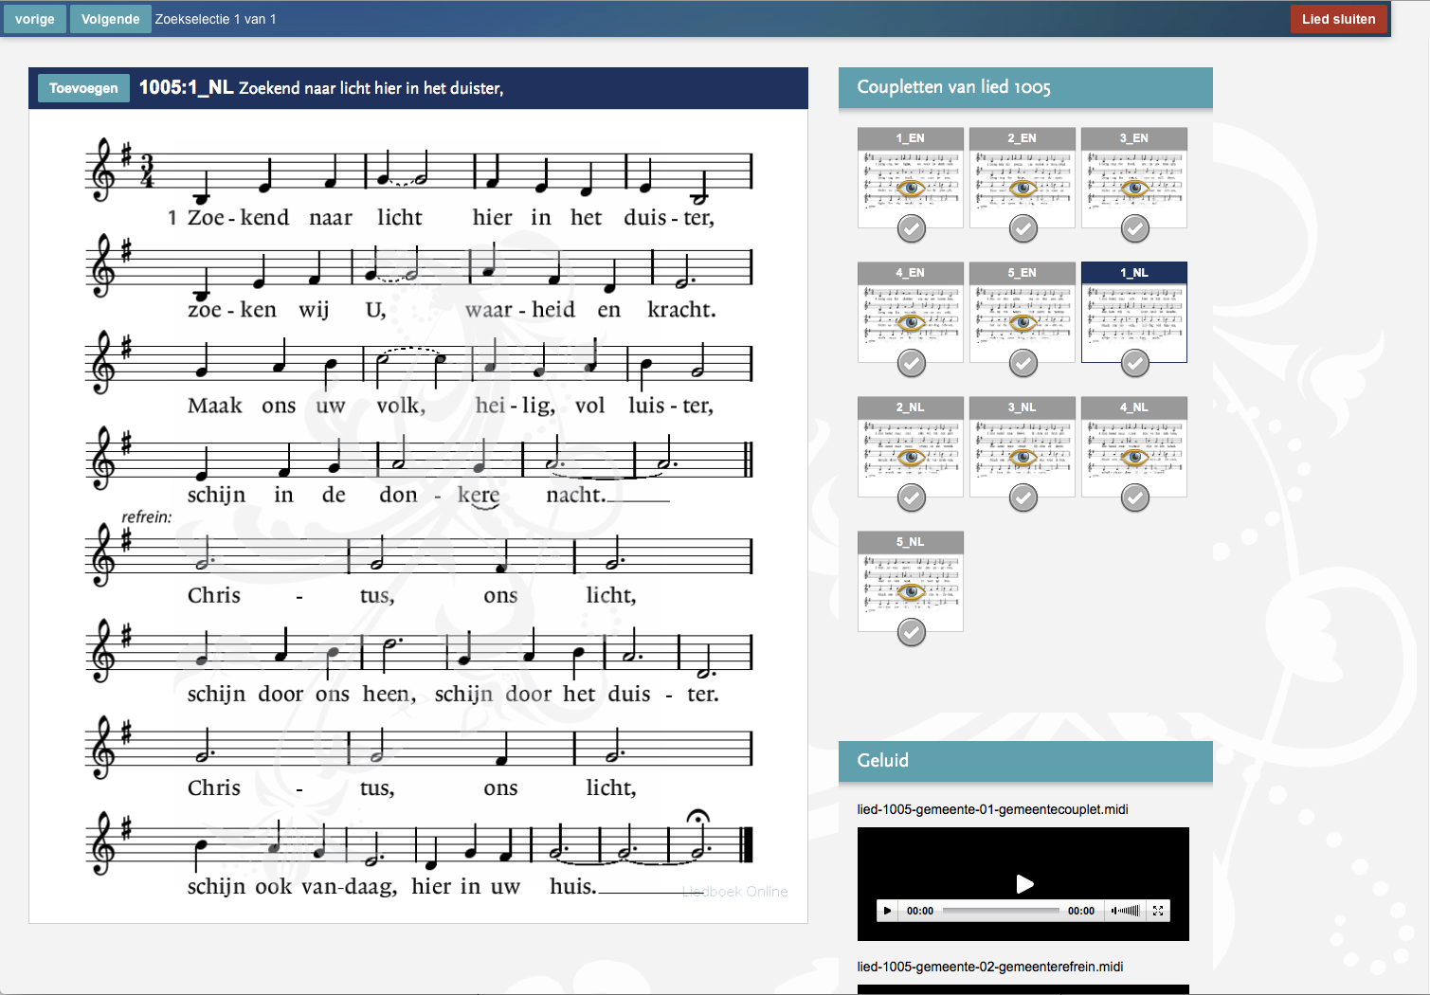Screen dimensions: 1430x995
Task: Preview the 5_EN verse via its eye icon
Action: (1023, 322)
